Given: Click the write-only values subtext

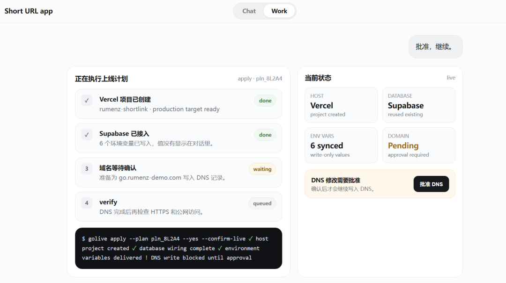Looking at the screenshot, I should click(x=330, y=155).
